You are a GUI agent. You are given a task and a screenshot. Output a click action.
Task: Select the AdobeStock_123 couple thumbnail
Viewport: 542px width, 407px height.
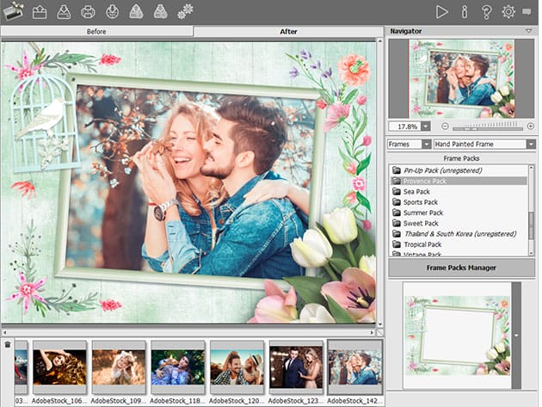(296, 366)
